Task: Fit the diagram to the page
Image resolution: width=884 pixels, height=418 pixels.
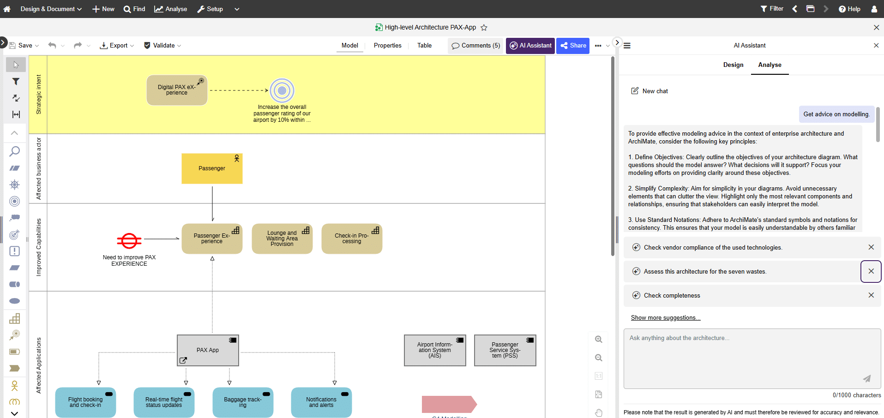Action: tap(598, 394)
